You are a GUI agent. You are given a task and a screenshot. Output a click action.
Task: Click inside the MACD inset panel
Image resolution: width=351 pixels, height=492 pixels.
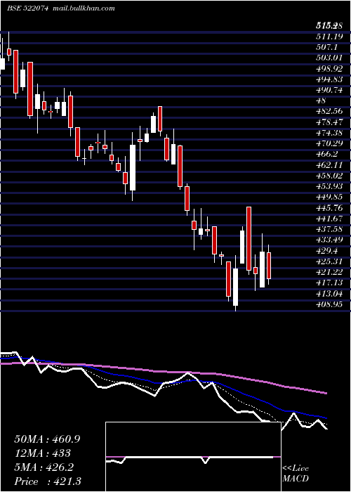[x=193, y=457]
